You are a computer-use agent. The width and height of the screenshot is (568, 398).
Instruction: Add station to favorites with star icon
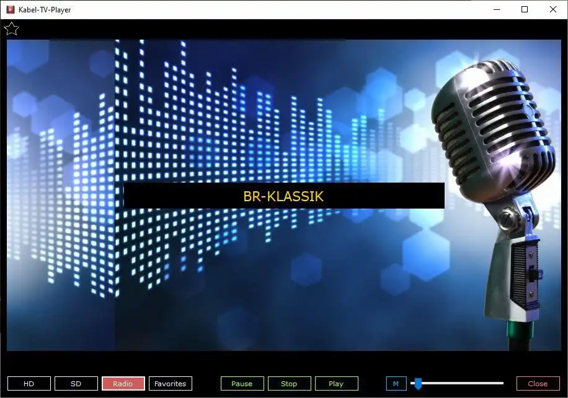coord(12,28)
